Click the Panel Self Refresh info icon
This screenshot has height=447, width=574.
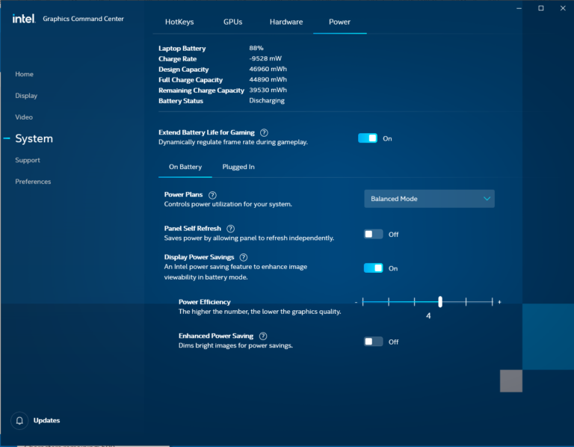click(x=231, y=229)
